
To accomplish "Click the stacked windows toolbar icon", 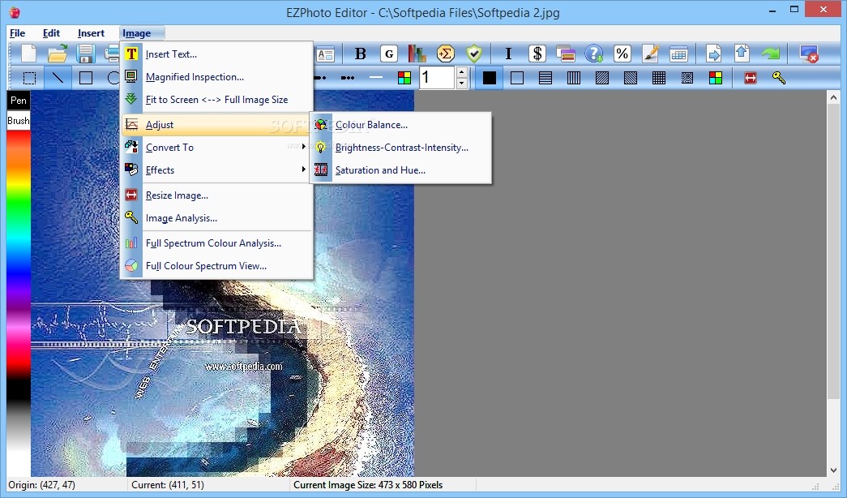I will click(565, 54).
